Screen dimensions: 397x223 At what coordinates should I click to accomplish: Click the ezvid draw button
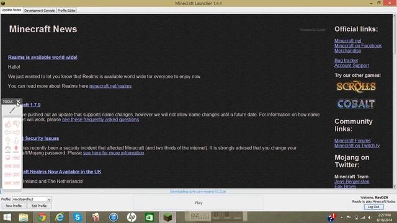click(x=238, y=216)
